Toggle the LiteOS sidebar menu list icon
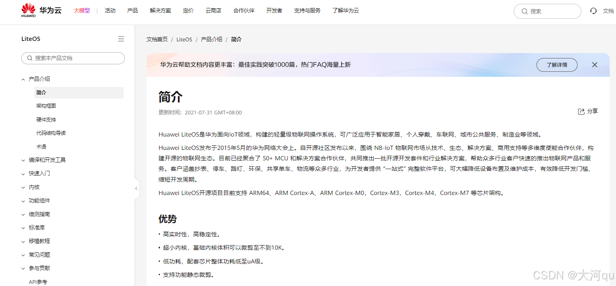 [x=121, y=39]
